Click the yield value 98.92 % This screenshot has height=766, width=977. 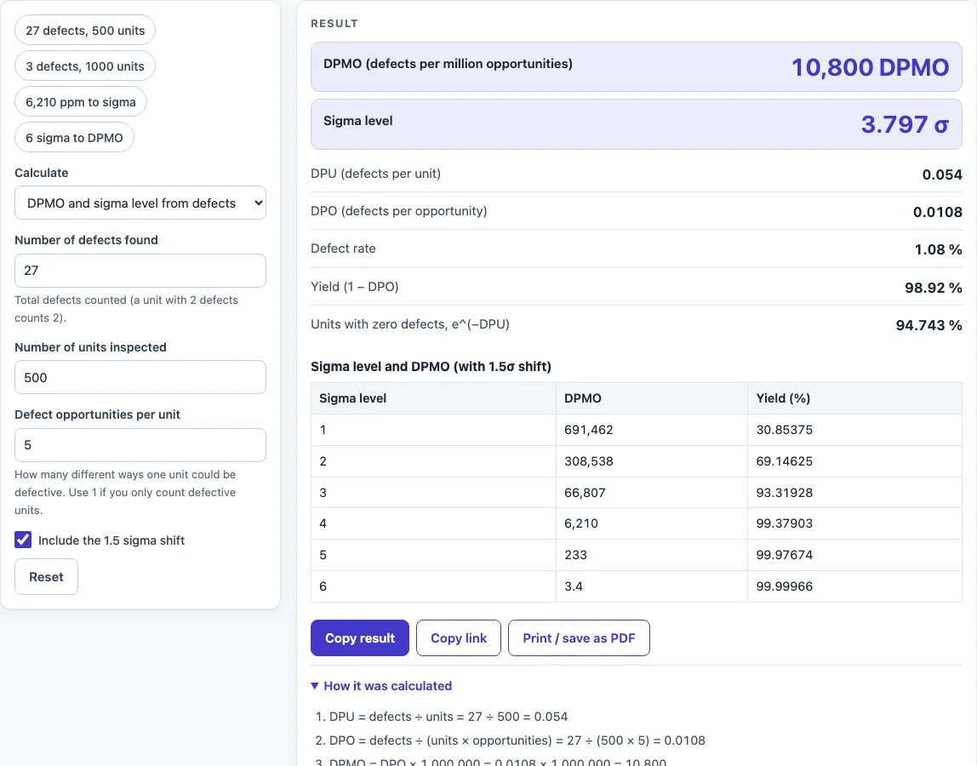[934, 288]
